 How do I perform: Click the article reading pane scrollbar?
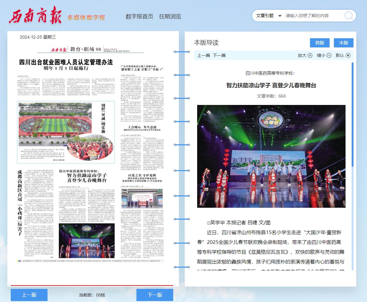[353, 122]
